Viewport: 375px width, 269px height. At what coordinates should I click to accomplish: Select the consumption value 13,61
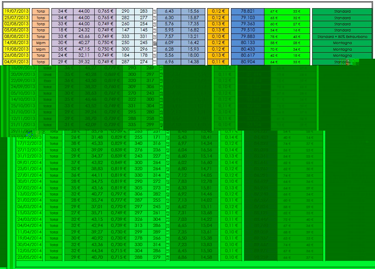pyautogui.click(x=206, y=232)
